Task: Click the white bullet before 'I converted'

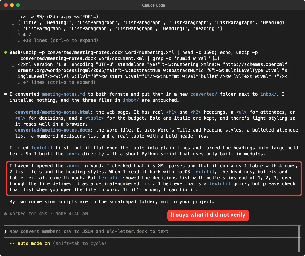Action: point(6,94)
